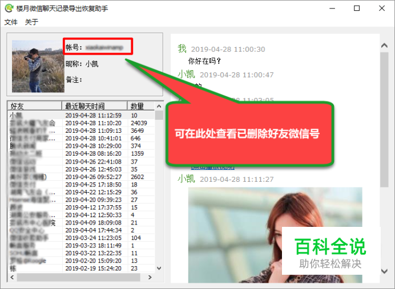The image size is (395, 289).
Task: Select the row with 104 messages
Action: (81, 238)
